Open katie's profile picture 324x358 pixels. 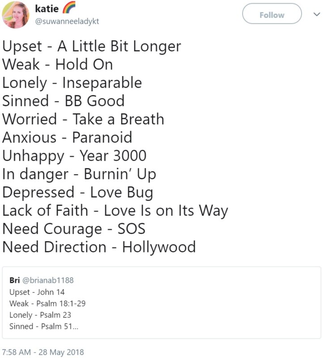(16, 15)
